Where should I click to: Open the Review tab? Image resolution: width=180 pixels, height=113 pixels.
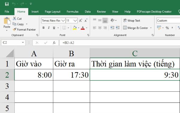pos(101,12)
